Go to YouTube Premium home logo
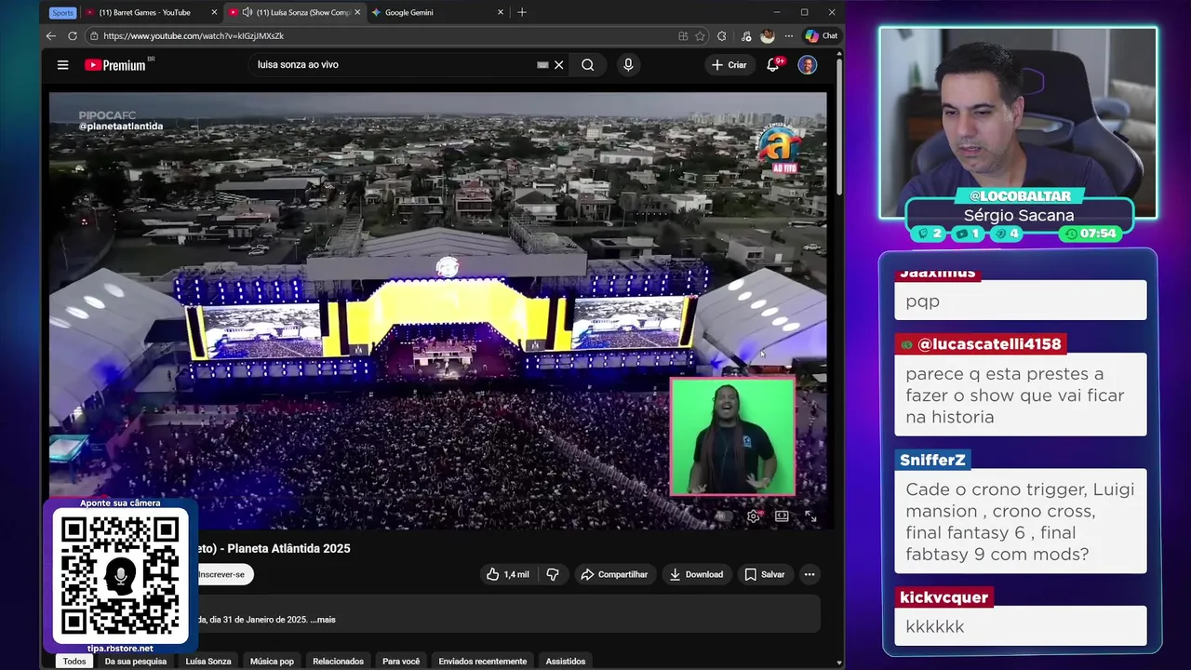This screenshot has height=670, width=1191. click(x=115, y=65)
